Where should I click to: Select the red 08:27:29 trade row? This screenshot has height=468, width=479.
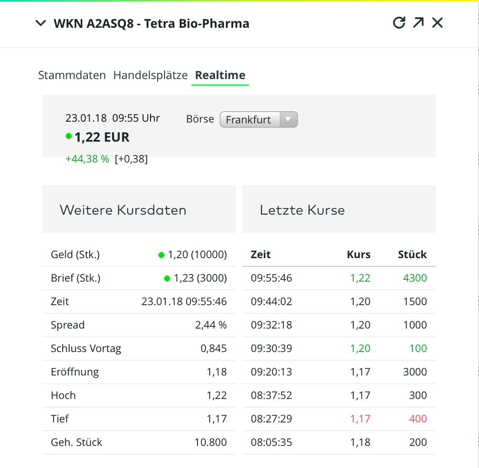(339, 419)
